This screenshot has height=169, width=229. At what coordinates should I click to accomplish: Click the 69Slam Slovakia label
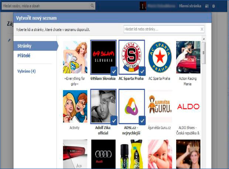[x=103, y=78]
